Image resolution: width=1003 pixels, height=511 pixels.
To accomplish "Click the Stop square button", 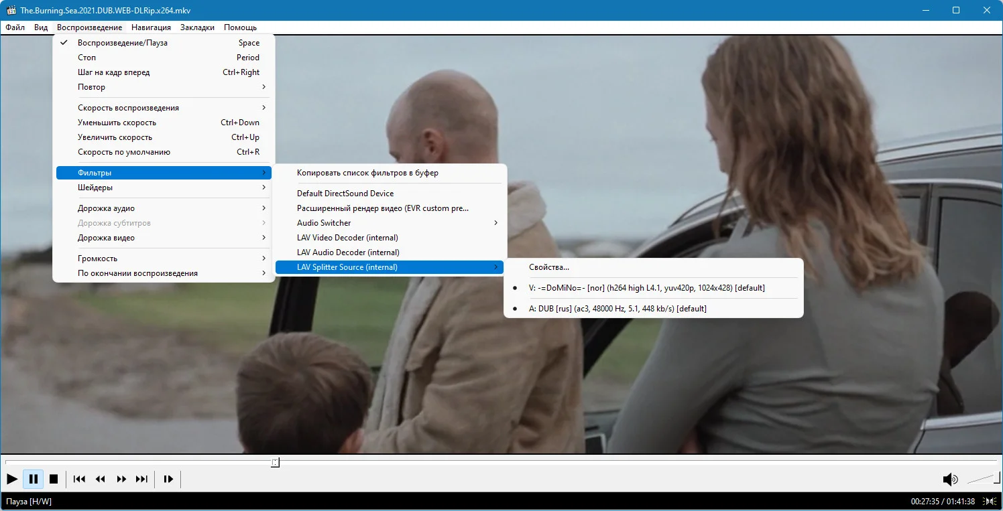I will tap(54, 479).
